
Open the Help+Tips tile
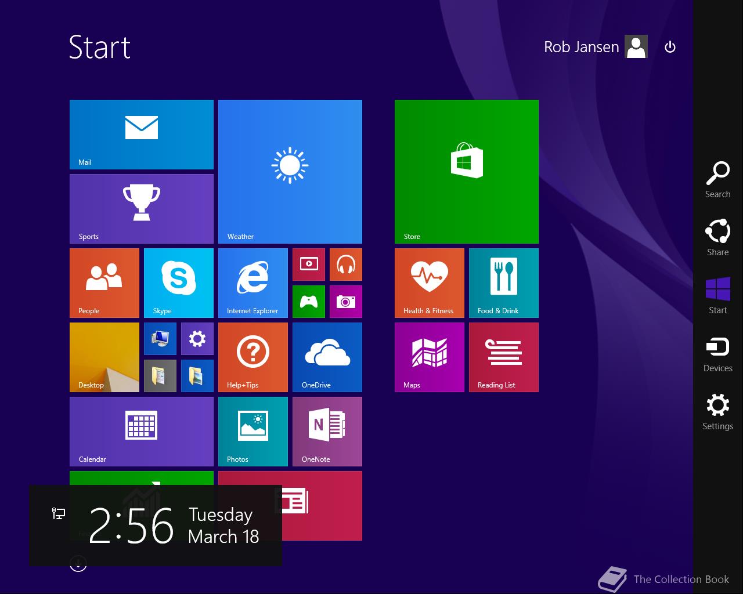pyautogui.click(x=253, y=357)
